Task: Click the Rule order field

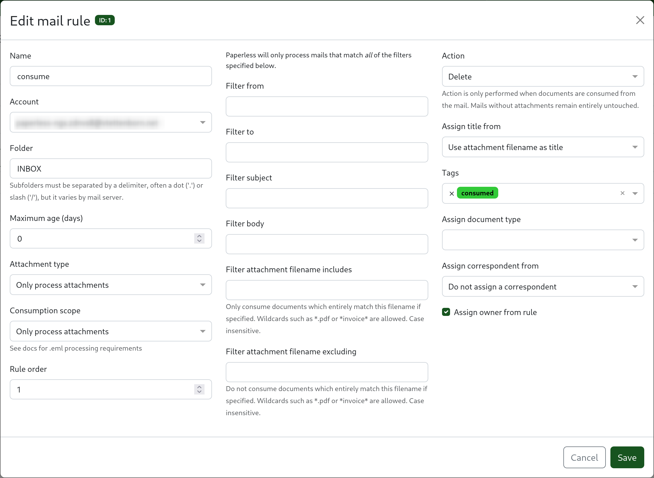Action: point(111,389)
